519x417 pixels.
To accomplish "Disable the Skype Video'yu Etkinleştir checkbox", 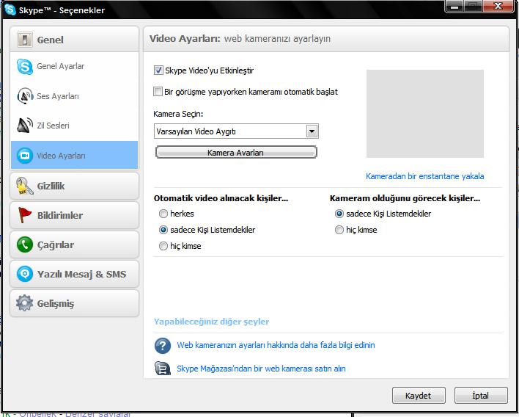I will pyautogui.click(x=158, y=70).
